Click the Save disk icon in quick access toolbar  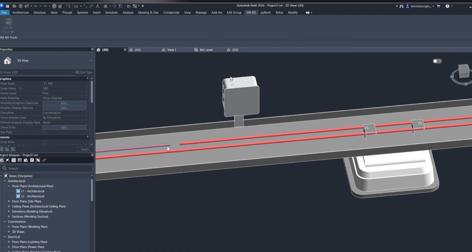point(21,6)
